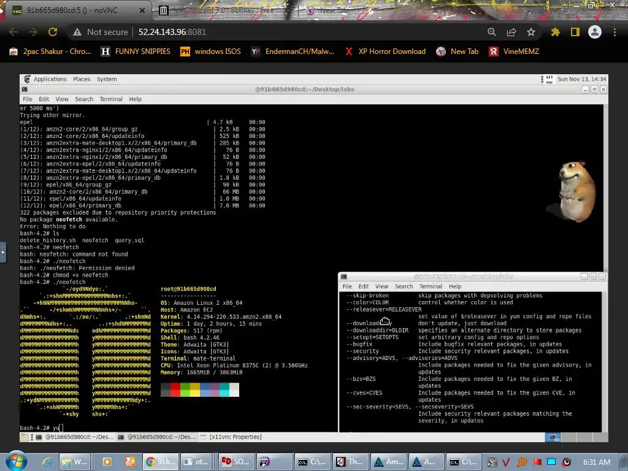Click the MATE show desktop button
Screen dimensions: 628x471
(25, 437)
